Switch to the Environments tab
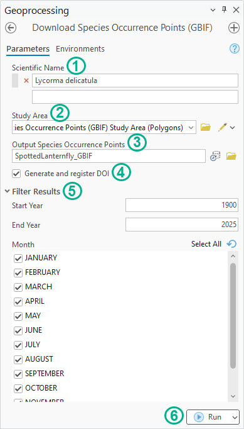Viewport: 244px width, 429px height. pyautogui.click(x=80, y=49)
